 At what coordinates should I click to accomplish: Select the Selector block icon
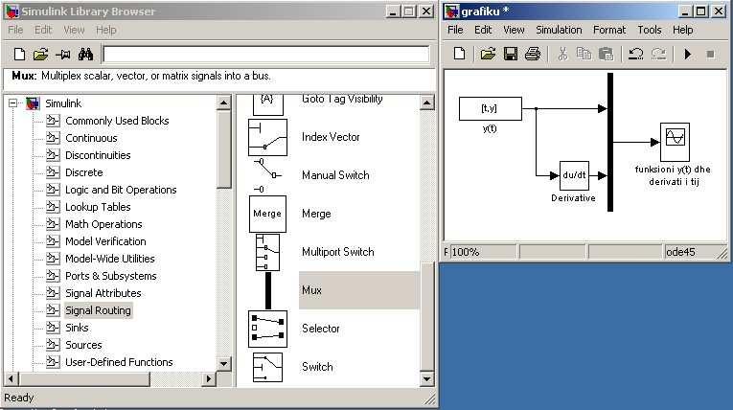[x=267, y=329]
